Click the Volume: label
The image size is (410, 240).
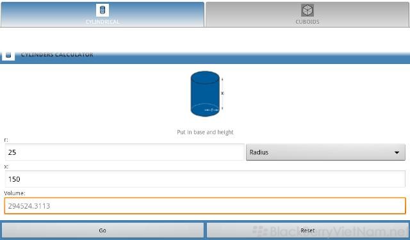[x=15, y=193]
